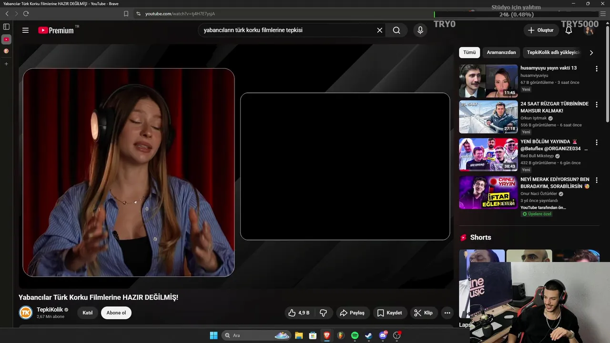
Task: Click the Windows taskbar Ara search box
Action: point(255,335)
